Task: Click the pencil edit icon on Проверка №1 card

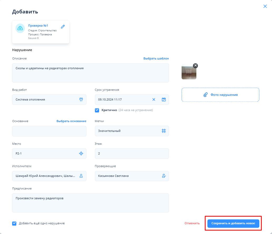Action: [x=63, y=27]
